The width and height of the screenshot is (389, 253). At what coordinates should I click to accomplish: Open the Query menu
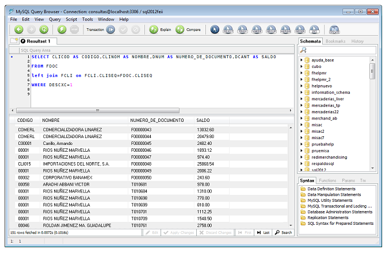click(55, 19)
